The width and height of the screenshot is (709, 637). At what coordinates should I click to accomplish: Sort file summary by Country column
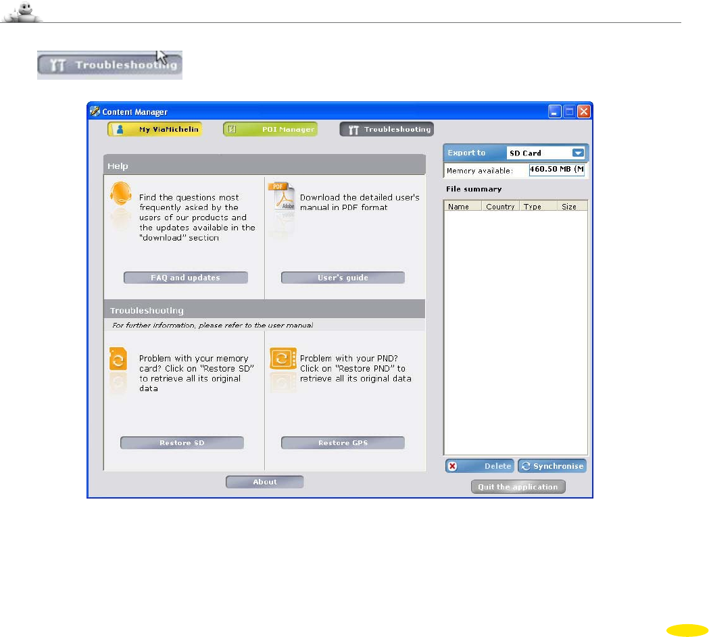[x=500, y=207]
